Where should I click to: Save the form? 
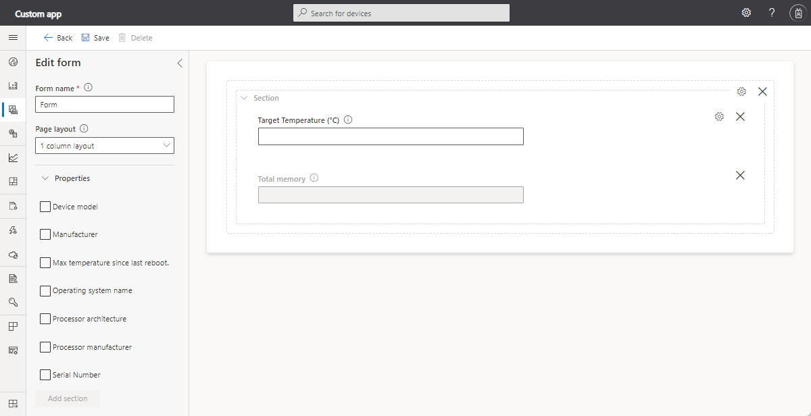[x=95, y=38]
